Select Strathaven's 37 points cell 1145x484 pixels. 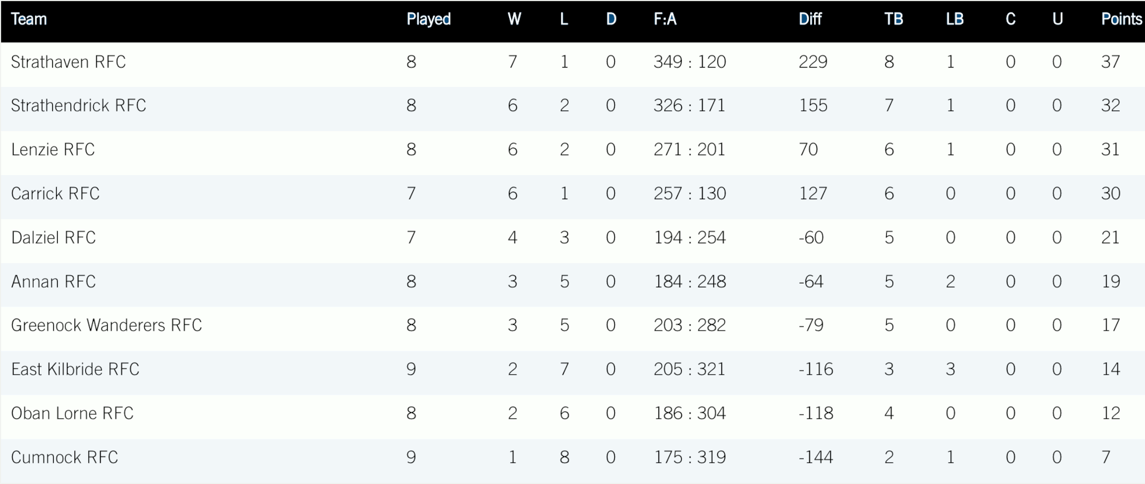[1110, 62]
